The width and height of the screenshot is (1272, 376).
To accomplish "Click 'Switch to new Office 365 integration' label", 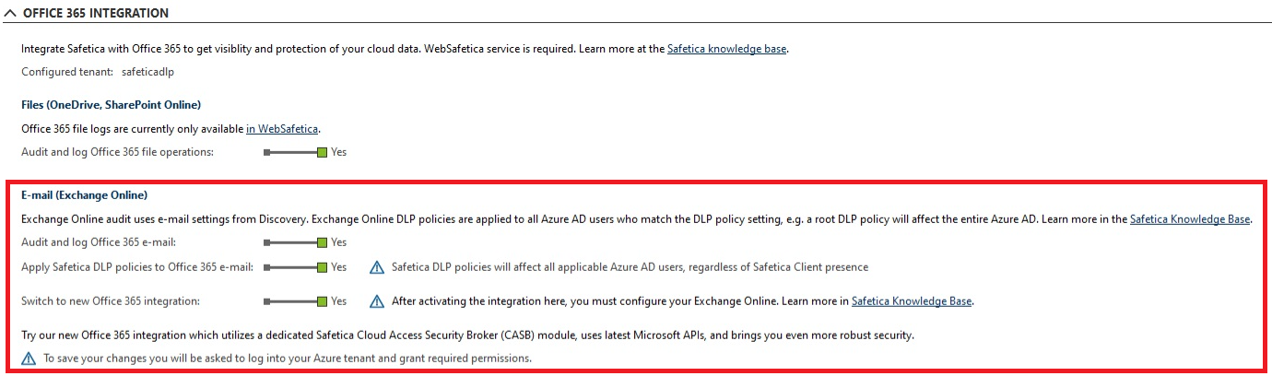I will click(110, 301).
